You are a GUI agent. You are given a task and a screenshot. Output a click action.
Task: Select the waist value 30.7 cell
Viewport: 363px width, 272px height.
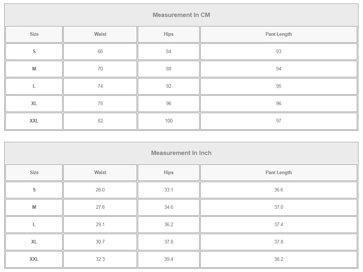(x=100, y=242)
